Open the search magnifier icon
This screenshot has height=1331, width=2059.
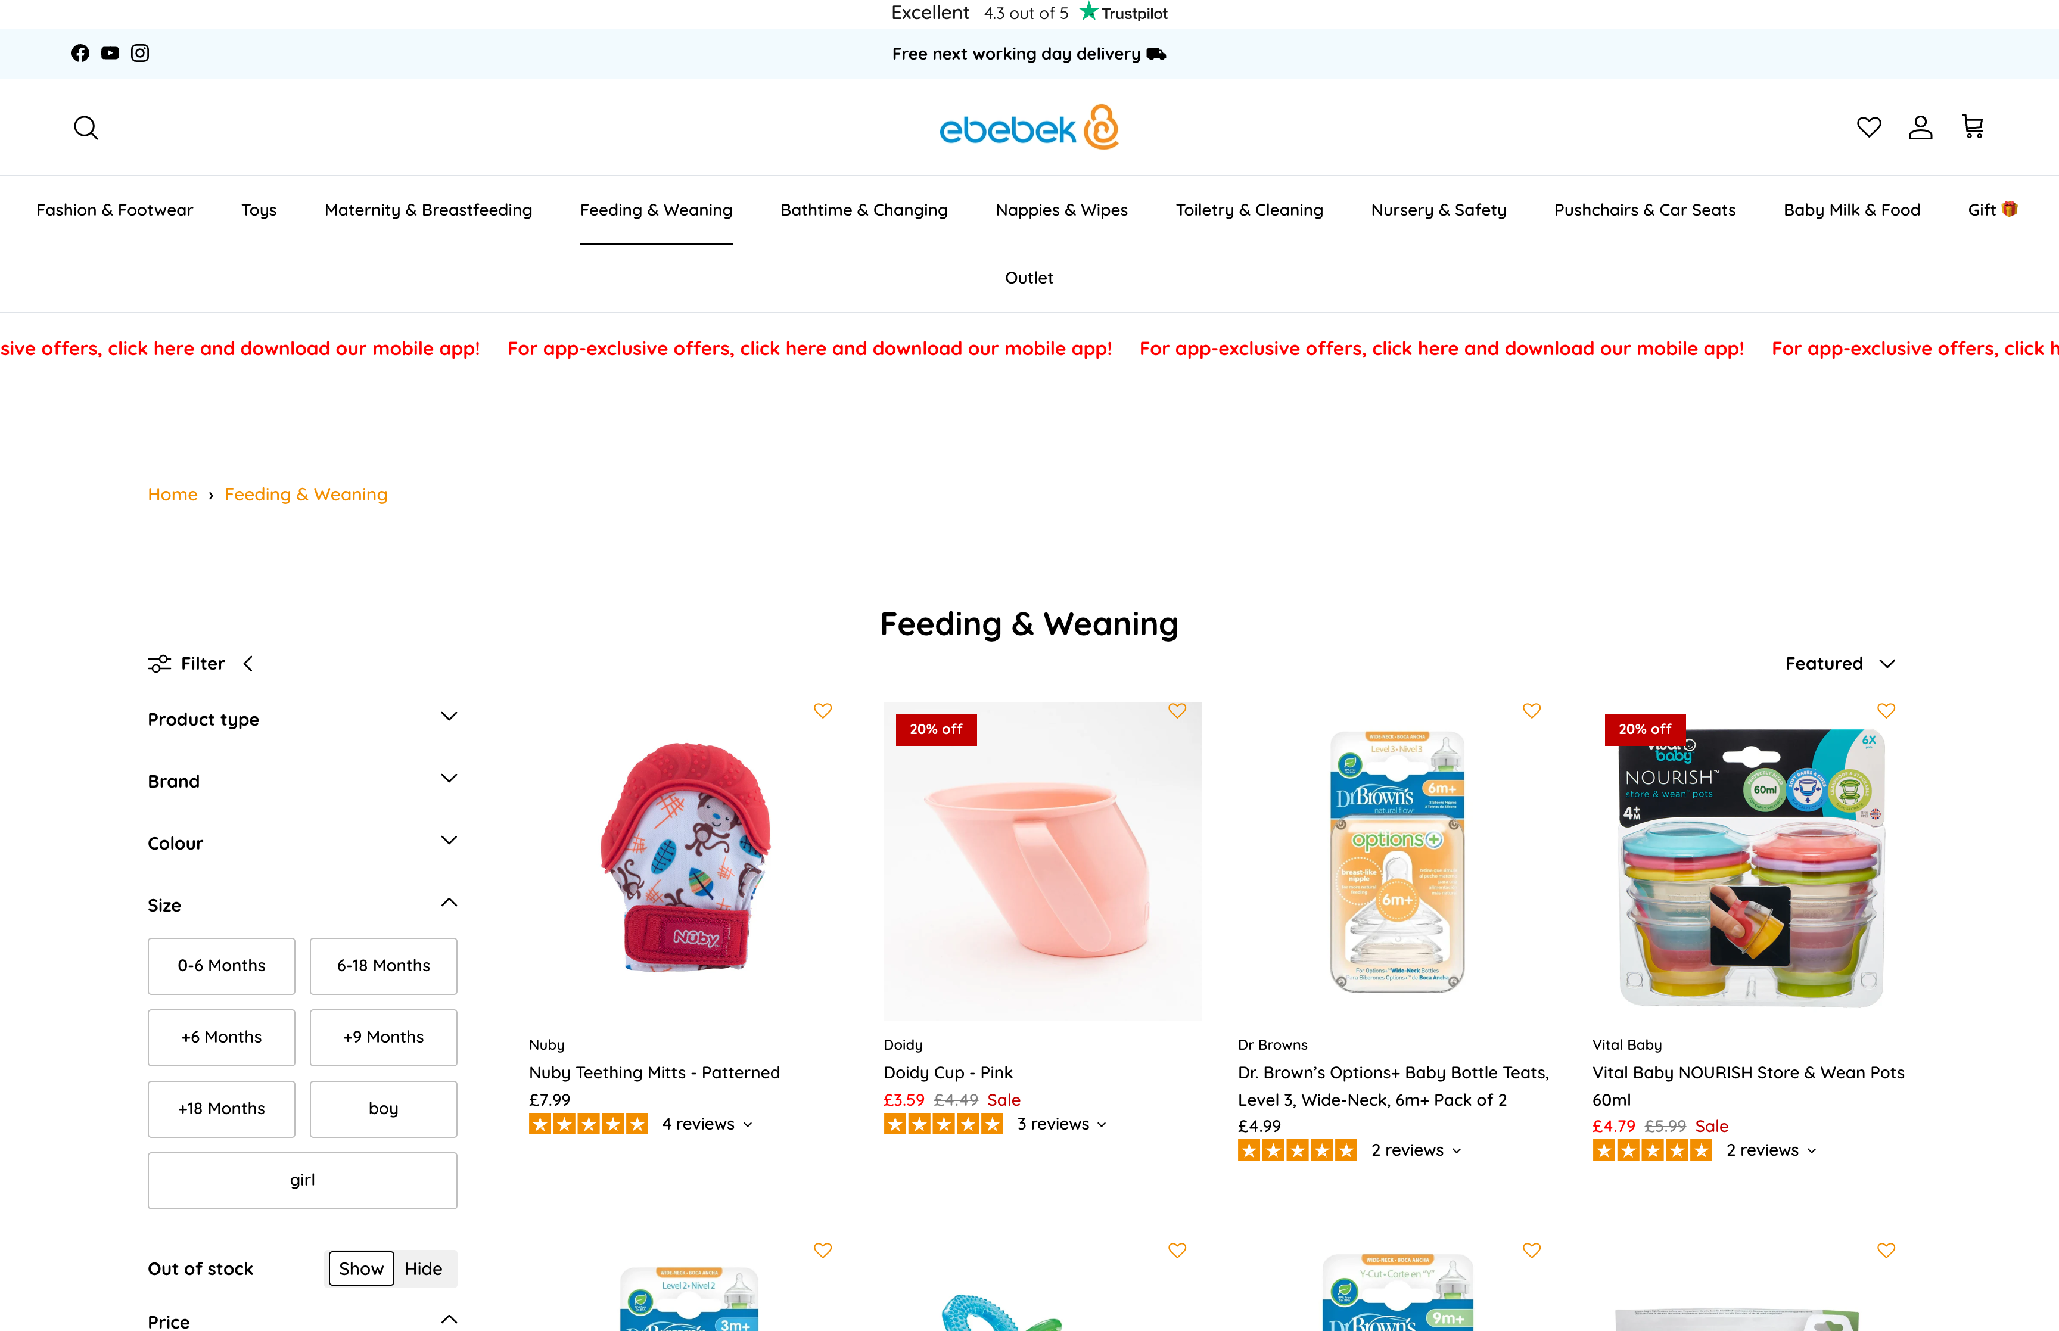click(x=86, y=128)
